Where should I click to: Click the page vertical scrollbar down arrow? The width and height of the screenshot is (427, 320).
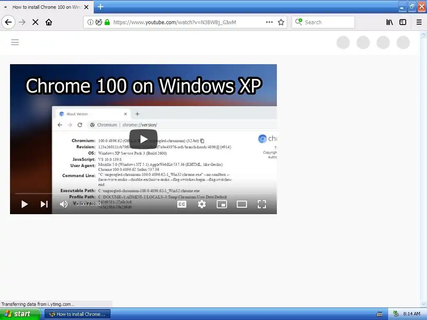coord(423,304)
